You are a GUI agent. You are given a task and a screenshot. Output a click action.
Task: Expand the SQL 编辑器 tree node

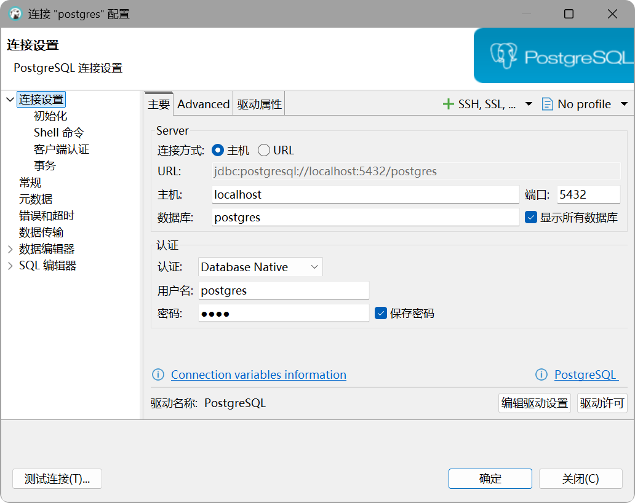pyautogui.click(x=10, y=266)
